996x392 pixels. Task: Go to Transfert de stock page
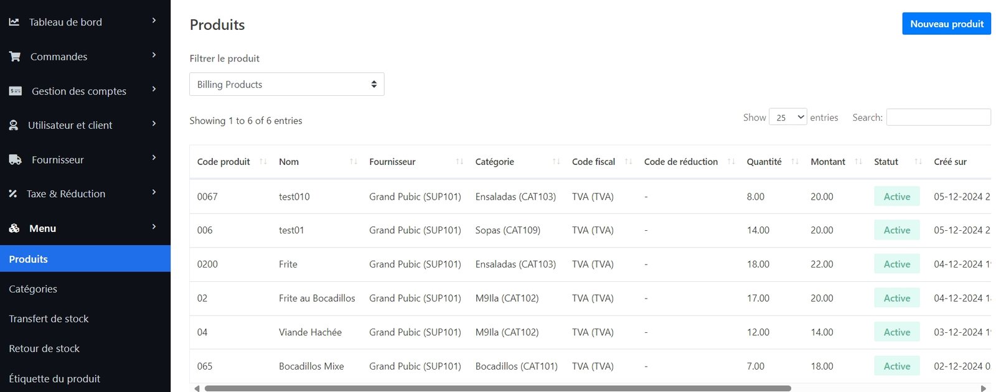tap(49, 319)
